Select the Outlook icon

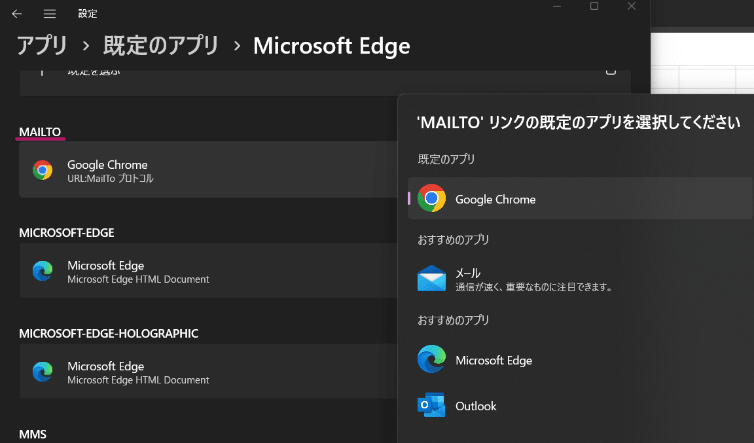click(431, 405)
